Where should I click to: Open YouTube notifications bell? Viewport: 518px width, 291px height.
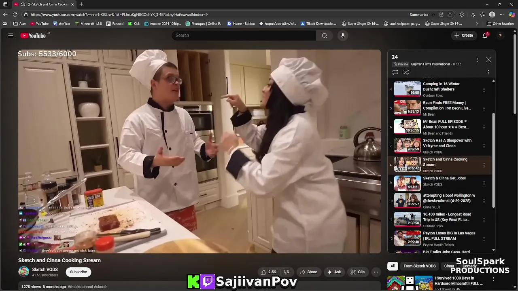point(485,36)
